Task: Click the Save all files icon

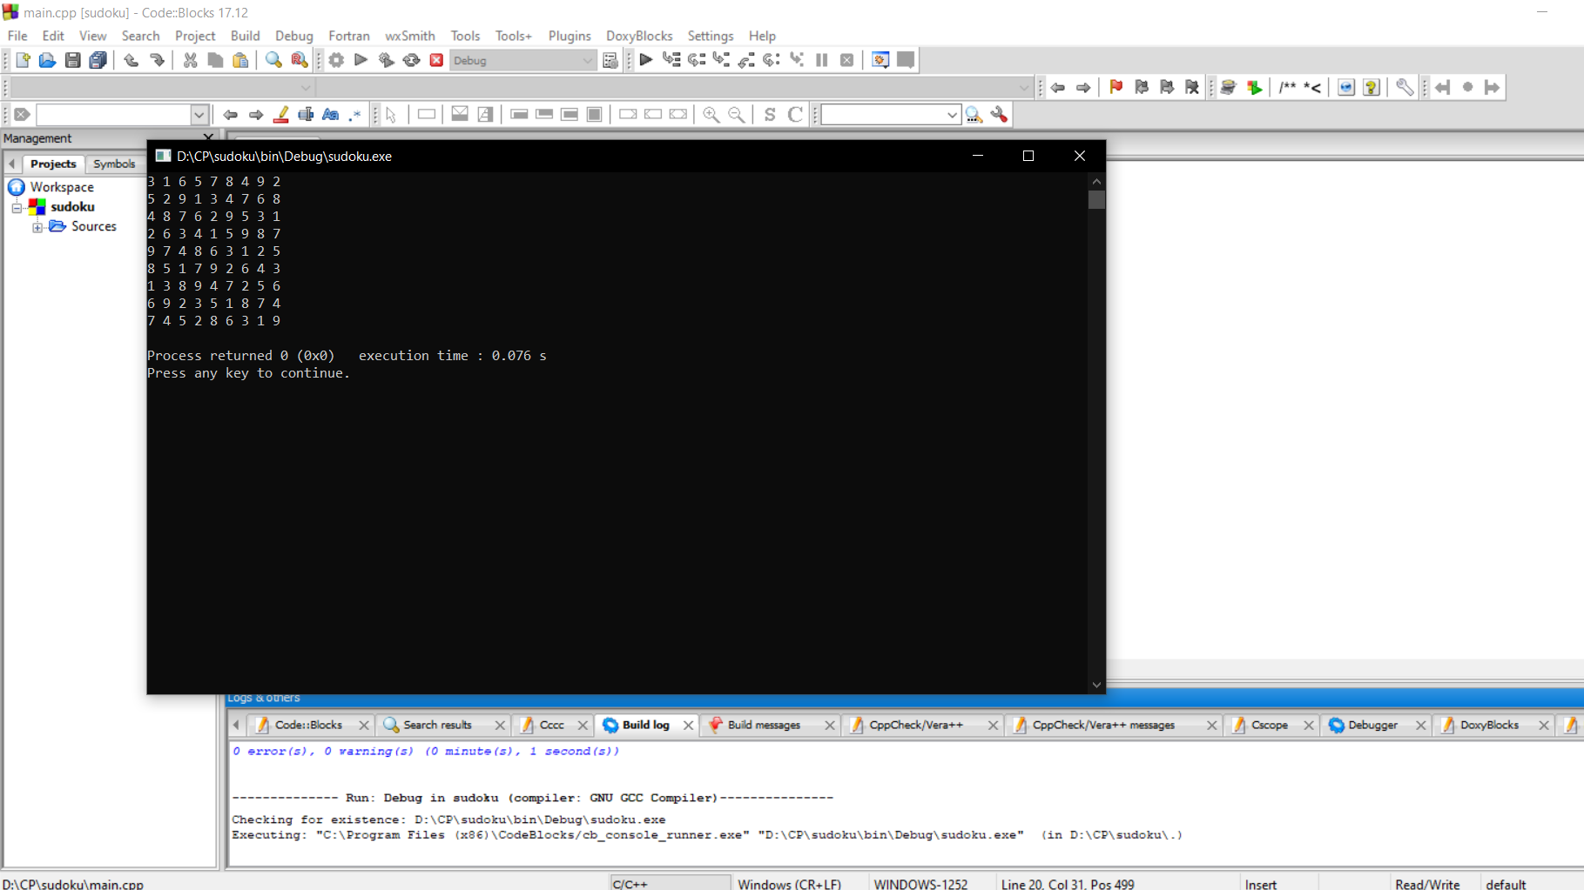Action: point(98,59)
